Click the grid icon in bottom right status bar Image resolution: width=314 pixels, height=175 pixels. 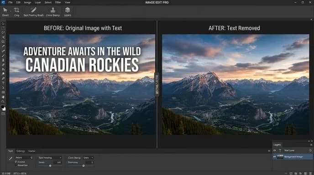coord(305,173)
